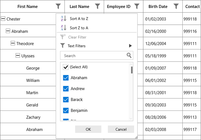Viewport: 201px width, 140px height.
Task: Click the First Name column filter icon
Action: [58, 6]
